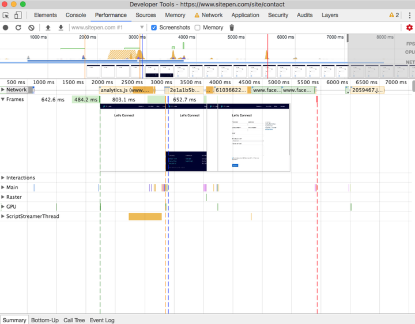This screenshot has width=415, height=324.
Task: Uncheck the Screenshots checkbox
Action: [154, 28]
